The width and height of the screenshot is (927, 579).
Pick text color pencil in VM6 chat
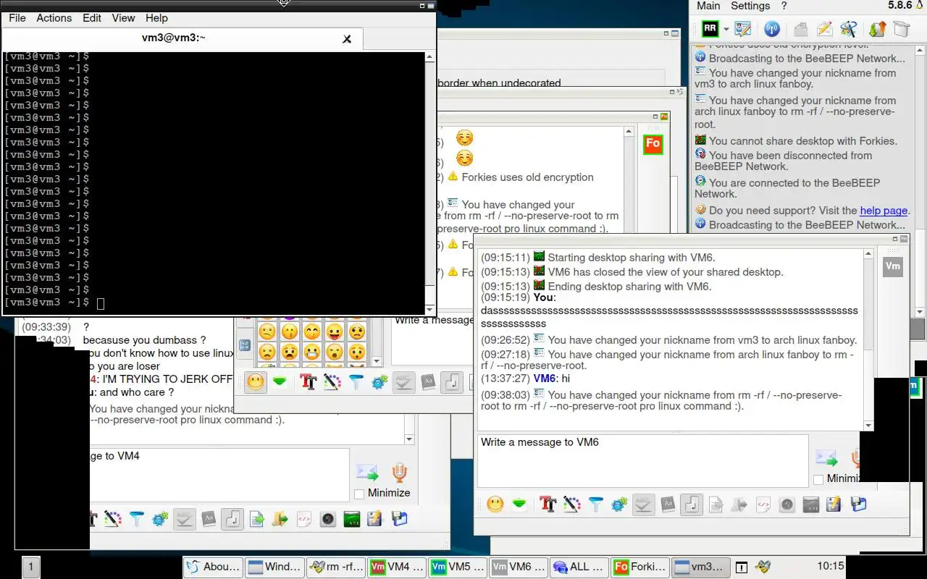572,504
